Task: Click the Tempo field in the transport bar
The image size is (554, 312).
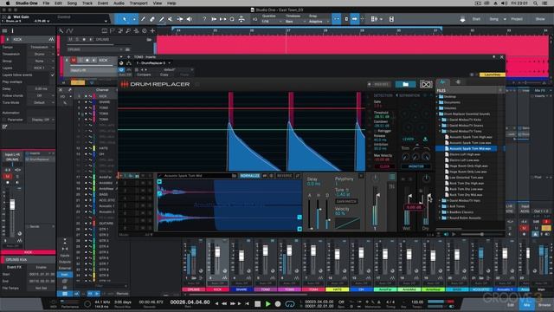Action: click(x=417, y=302)
